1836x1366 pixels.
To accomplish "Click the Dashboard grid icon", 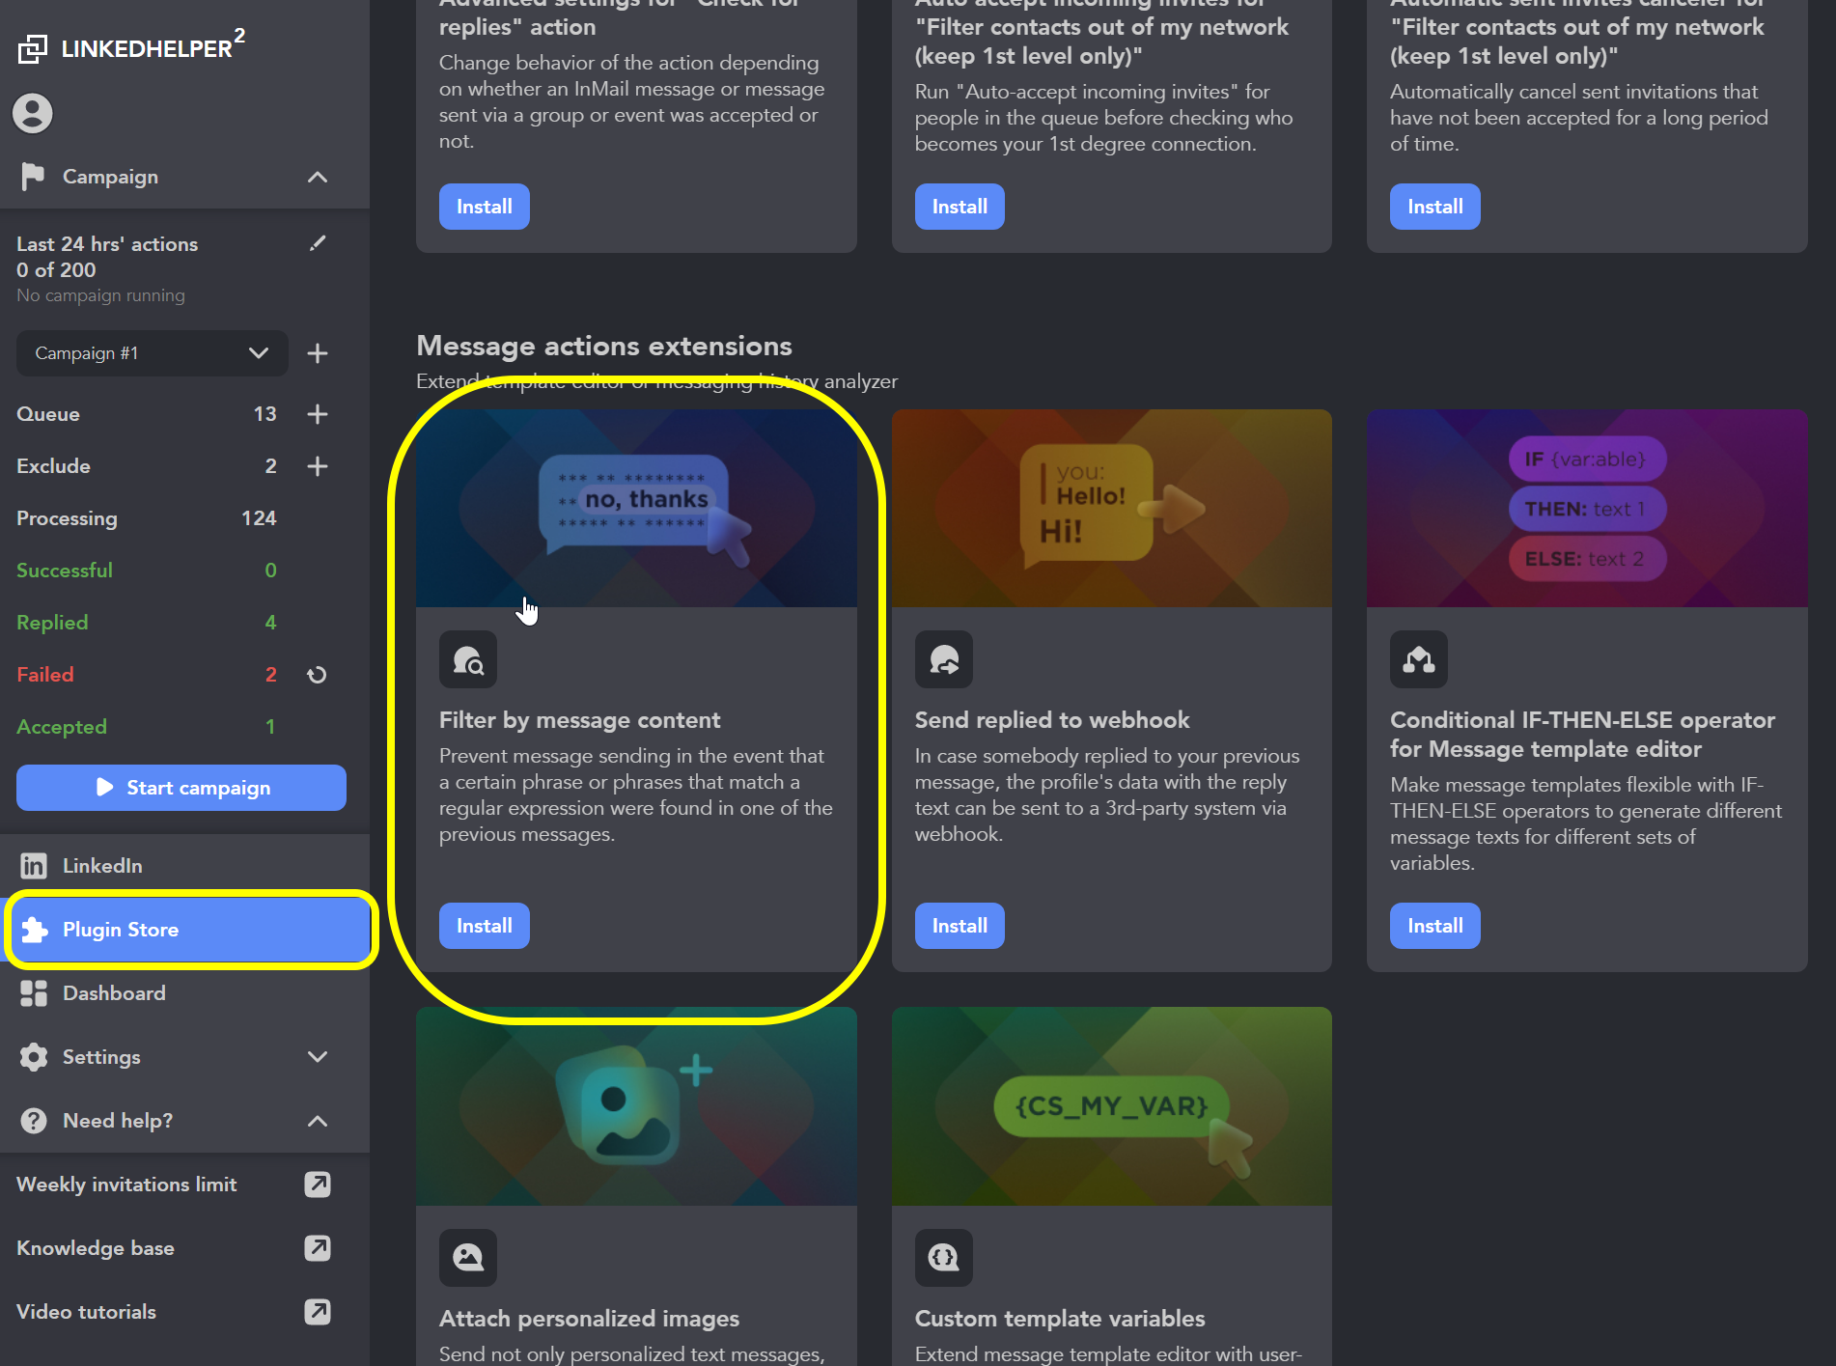I will coord(34,993).
